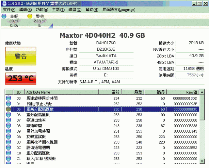209x168 pixels.
Task: Click status icon of attribute 0B row
Action: (x=8, y=142)
